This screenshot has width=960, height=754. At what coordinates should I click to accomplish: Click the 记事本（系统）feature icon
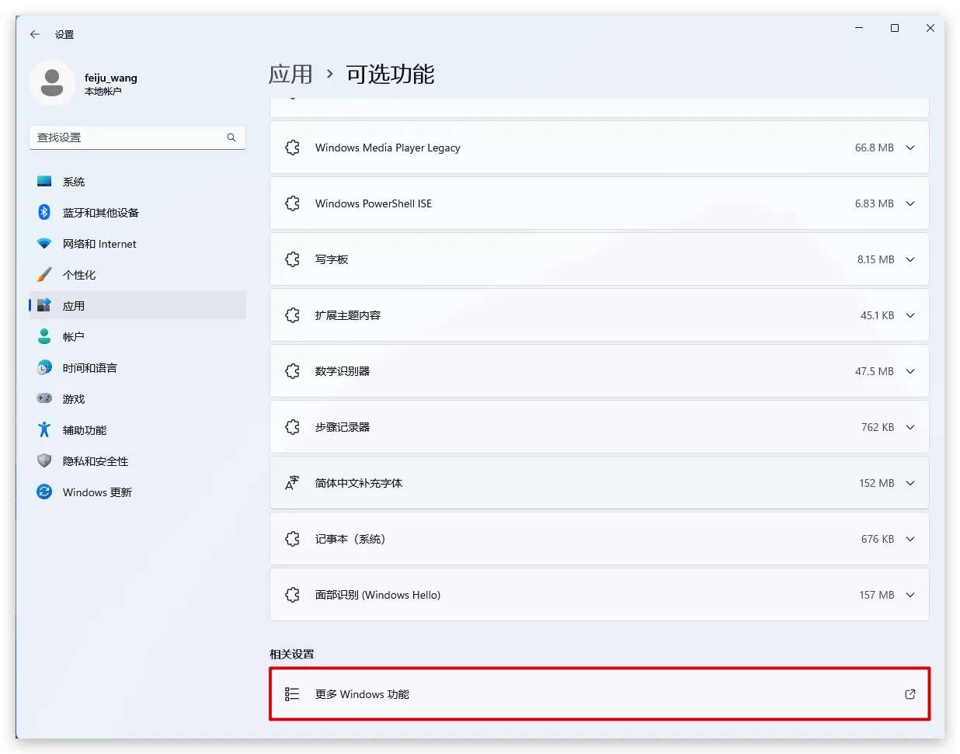[x=292, y=539]
